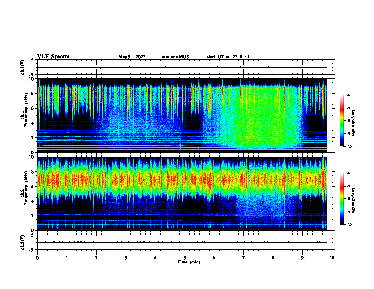Click time axis tick label "2"
The image size is (374, 289).
(96, 258)
